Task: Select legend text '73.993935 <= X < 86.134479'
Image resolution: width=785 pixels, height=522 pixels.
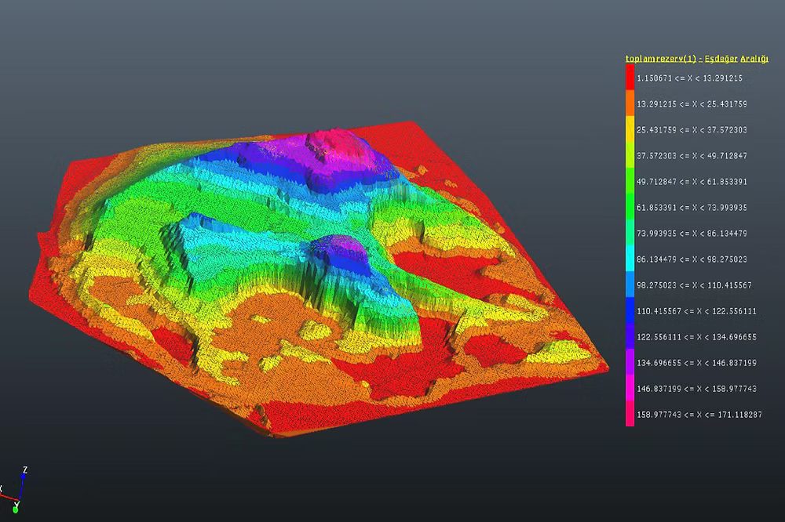Action: [x=692, y=234]
